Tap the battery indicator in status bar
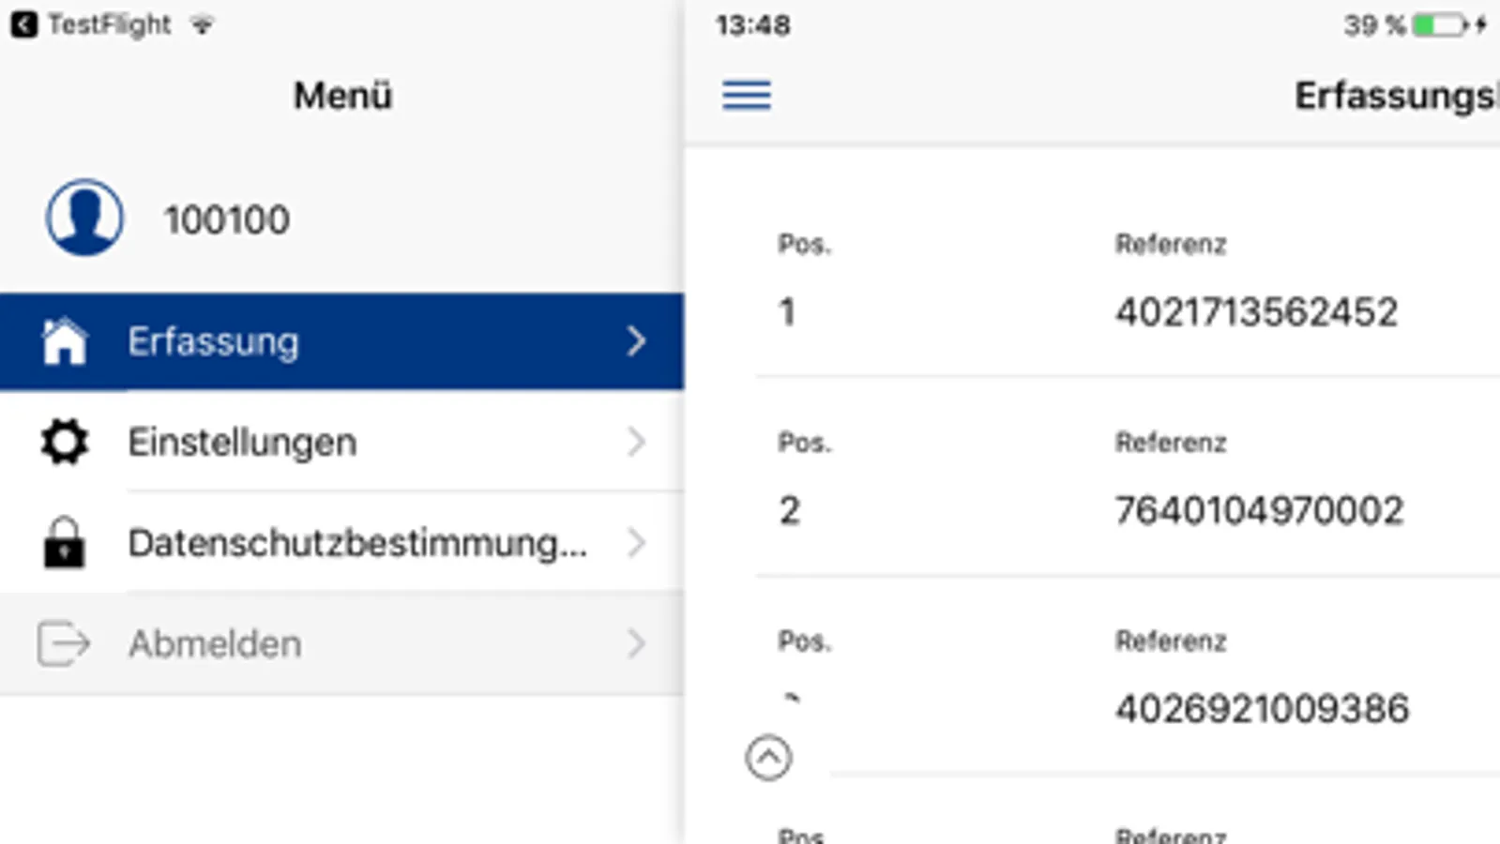 pos(1438,25)
